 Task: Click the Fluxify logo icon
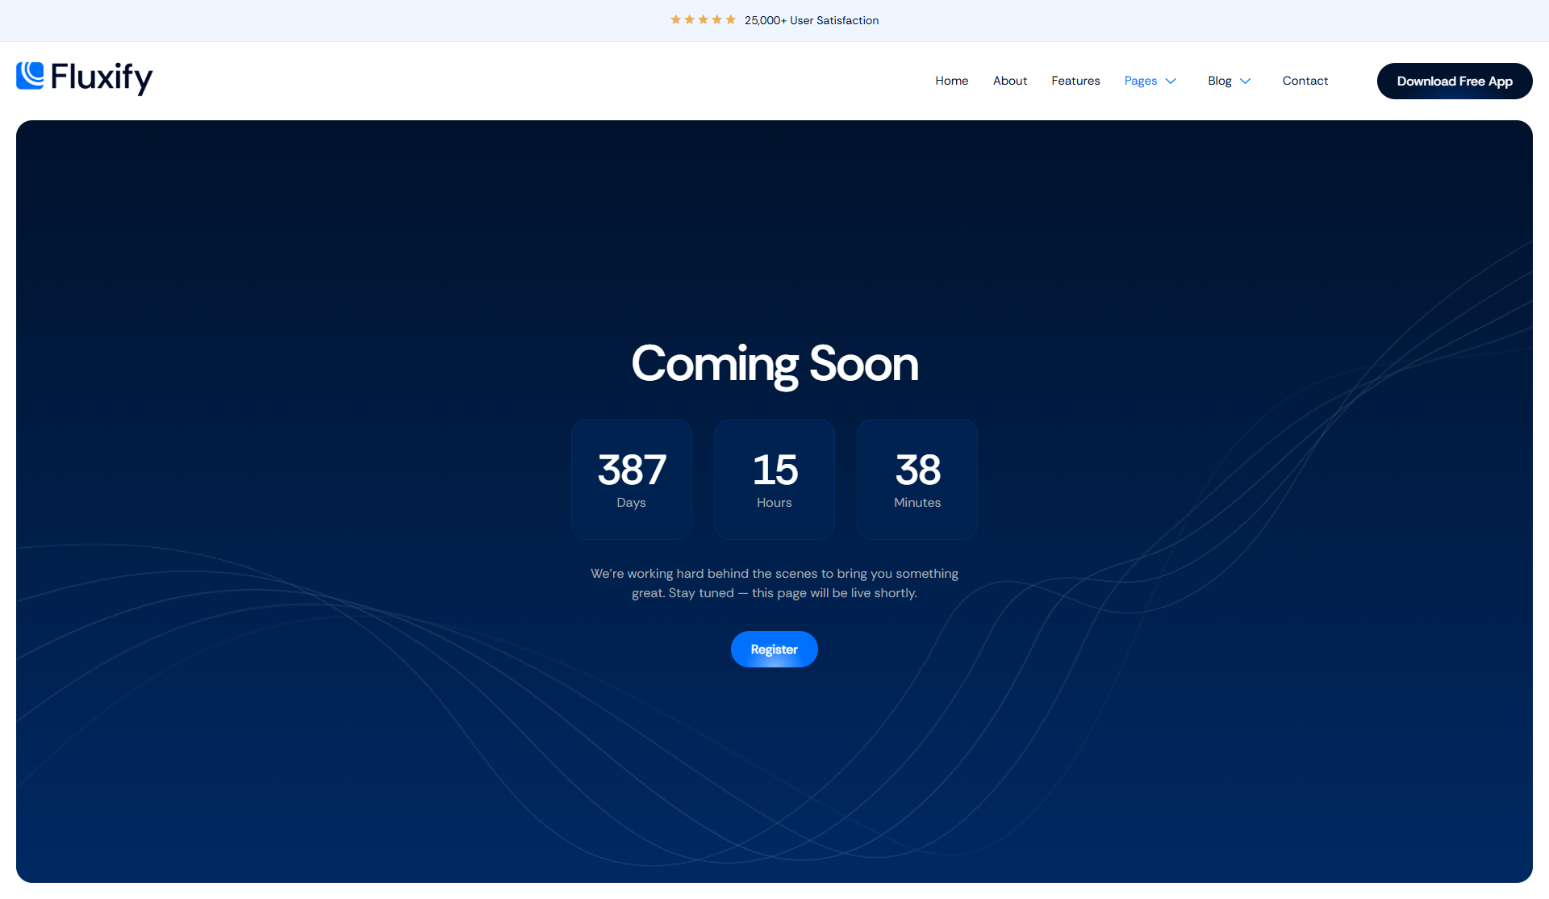coord(30,75)
